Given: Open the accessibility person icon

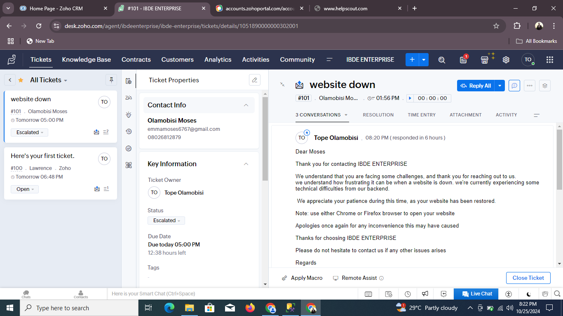Looking at the screenshot, I should coord(509,294).
